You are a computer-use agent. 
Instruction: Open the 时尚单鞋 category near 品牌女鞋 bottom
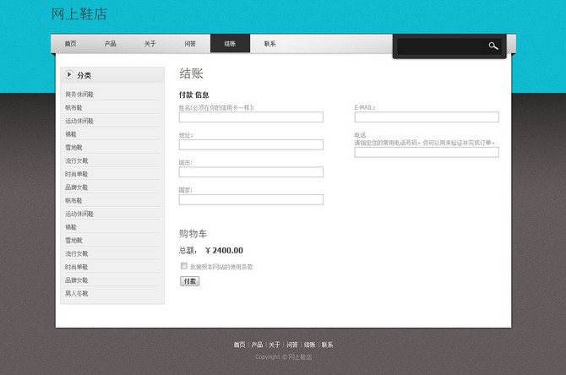[x=76, y=267]
